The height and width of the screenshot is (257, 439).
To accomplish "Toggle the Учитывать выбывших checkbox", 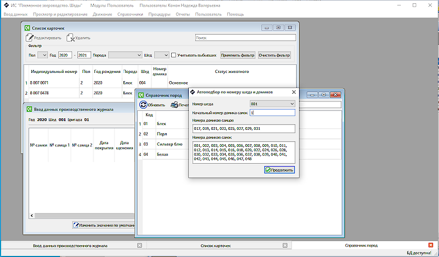I will click(174, 55).
